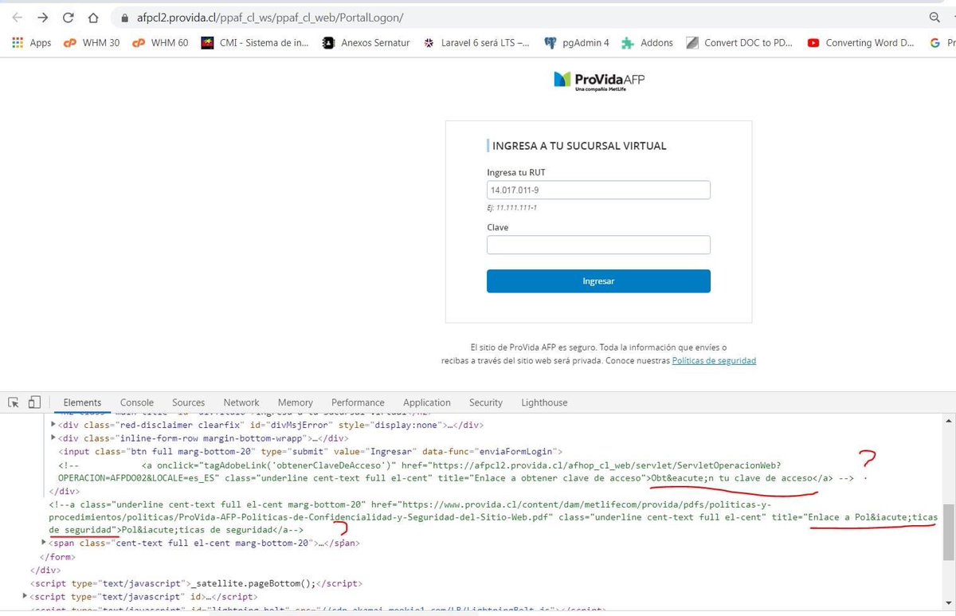The height and width of the screenshot is (616, 956).
Task: Expand div with id divMsjError
Action: point(53,425)
